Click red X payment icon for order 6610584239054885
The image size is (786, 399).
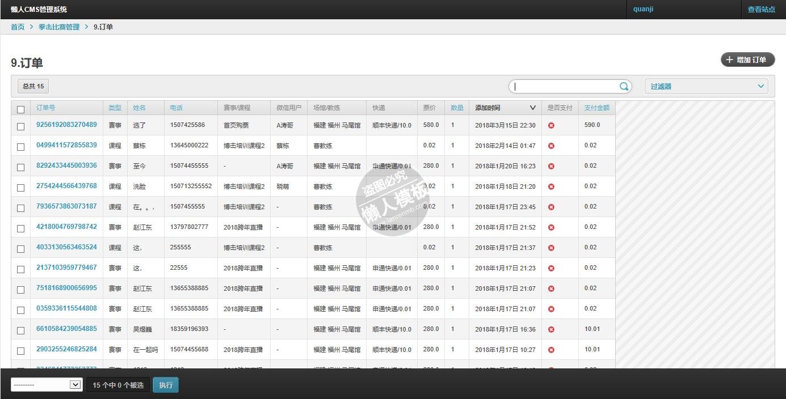551,329
